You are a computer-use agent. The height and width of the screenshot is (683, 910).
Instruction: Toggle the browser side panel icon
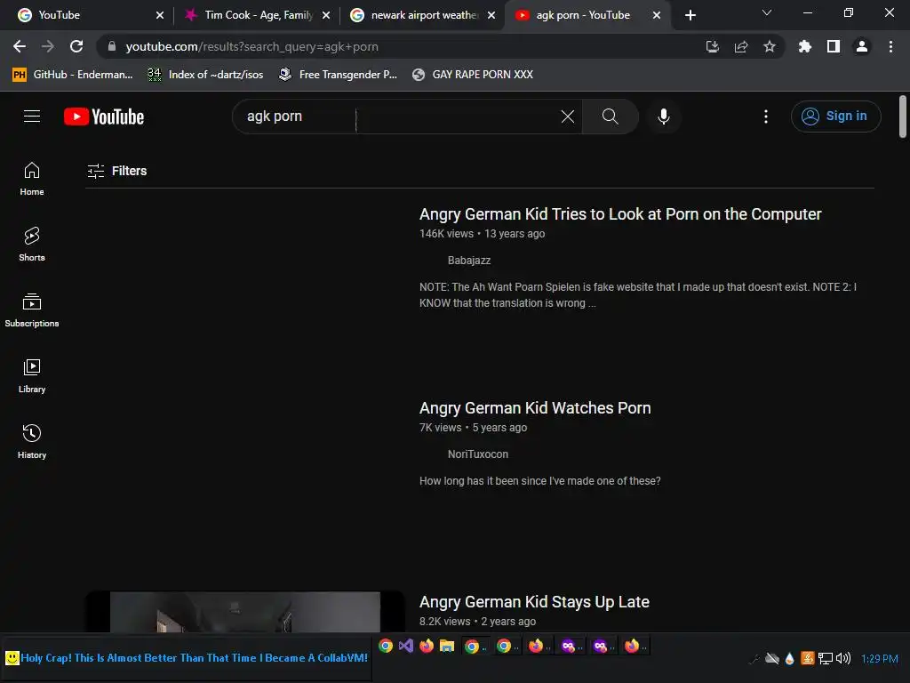(x=833, y=46)
